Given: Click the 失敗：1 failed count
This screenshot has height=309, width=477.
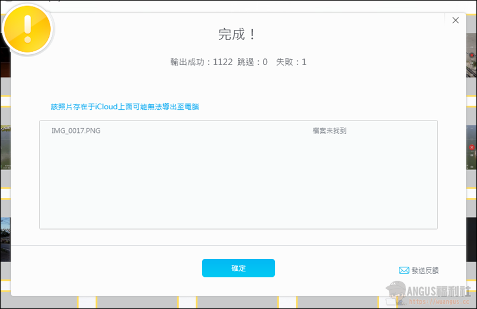Looking at the screenshot, I should tap(291, 62).
